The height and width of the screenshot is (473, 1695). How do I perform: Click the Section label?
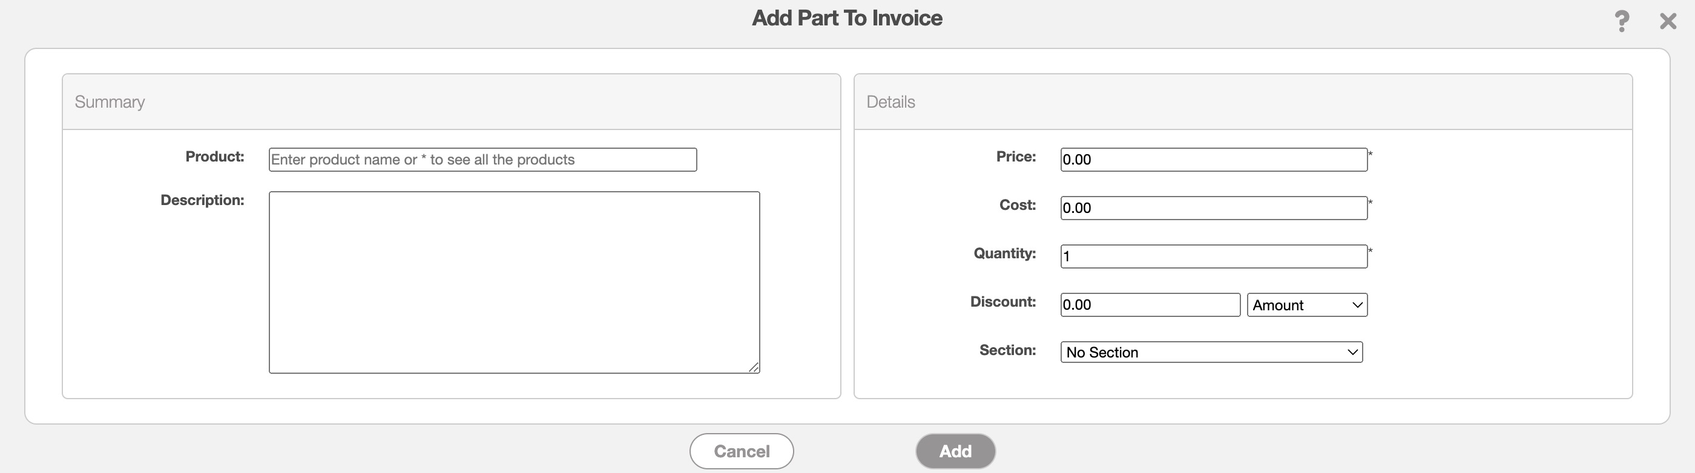(x=1007, y=350)
